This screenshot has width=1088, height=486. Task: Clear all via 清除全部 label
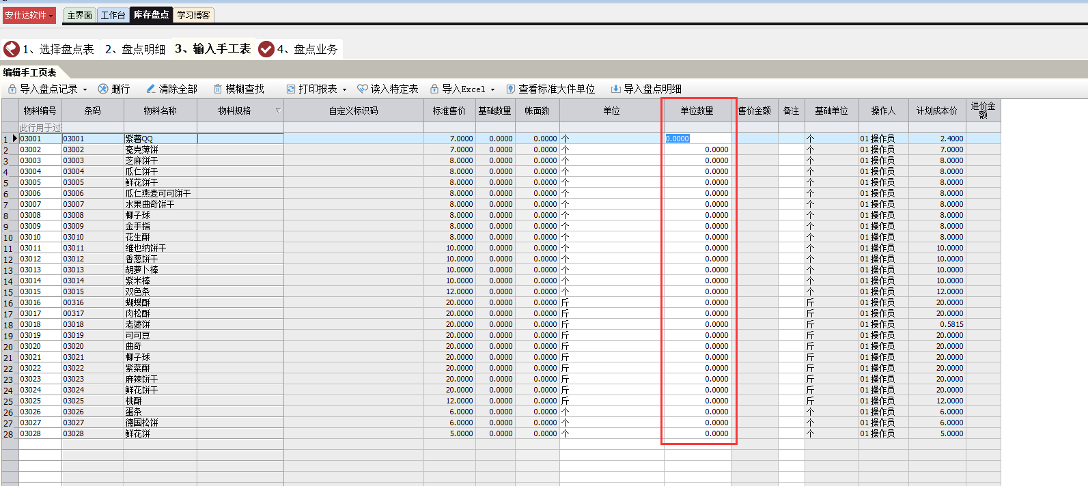(x=178, y=89)
